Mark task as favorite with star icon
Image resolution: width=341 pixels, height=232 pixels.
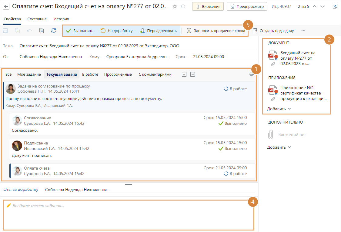175,6
